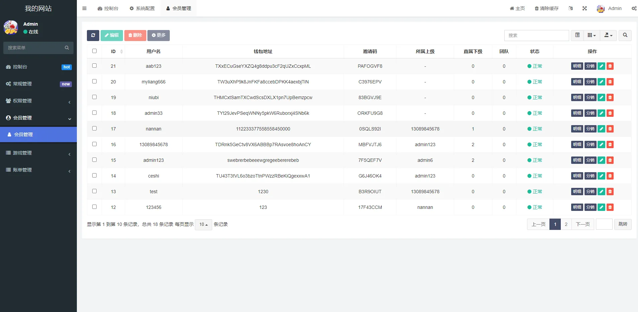Tick the checkbox for row ID 14
The image size is (638, 312).
pos(95,176)
